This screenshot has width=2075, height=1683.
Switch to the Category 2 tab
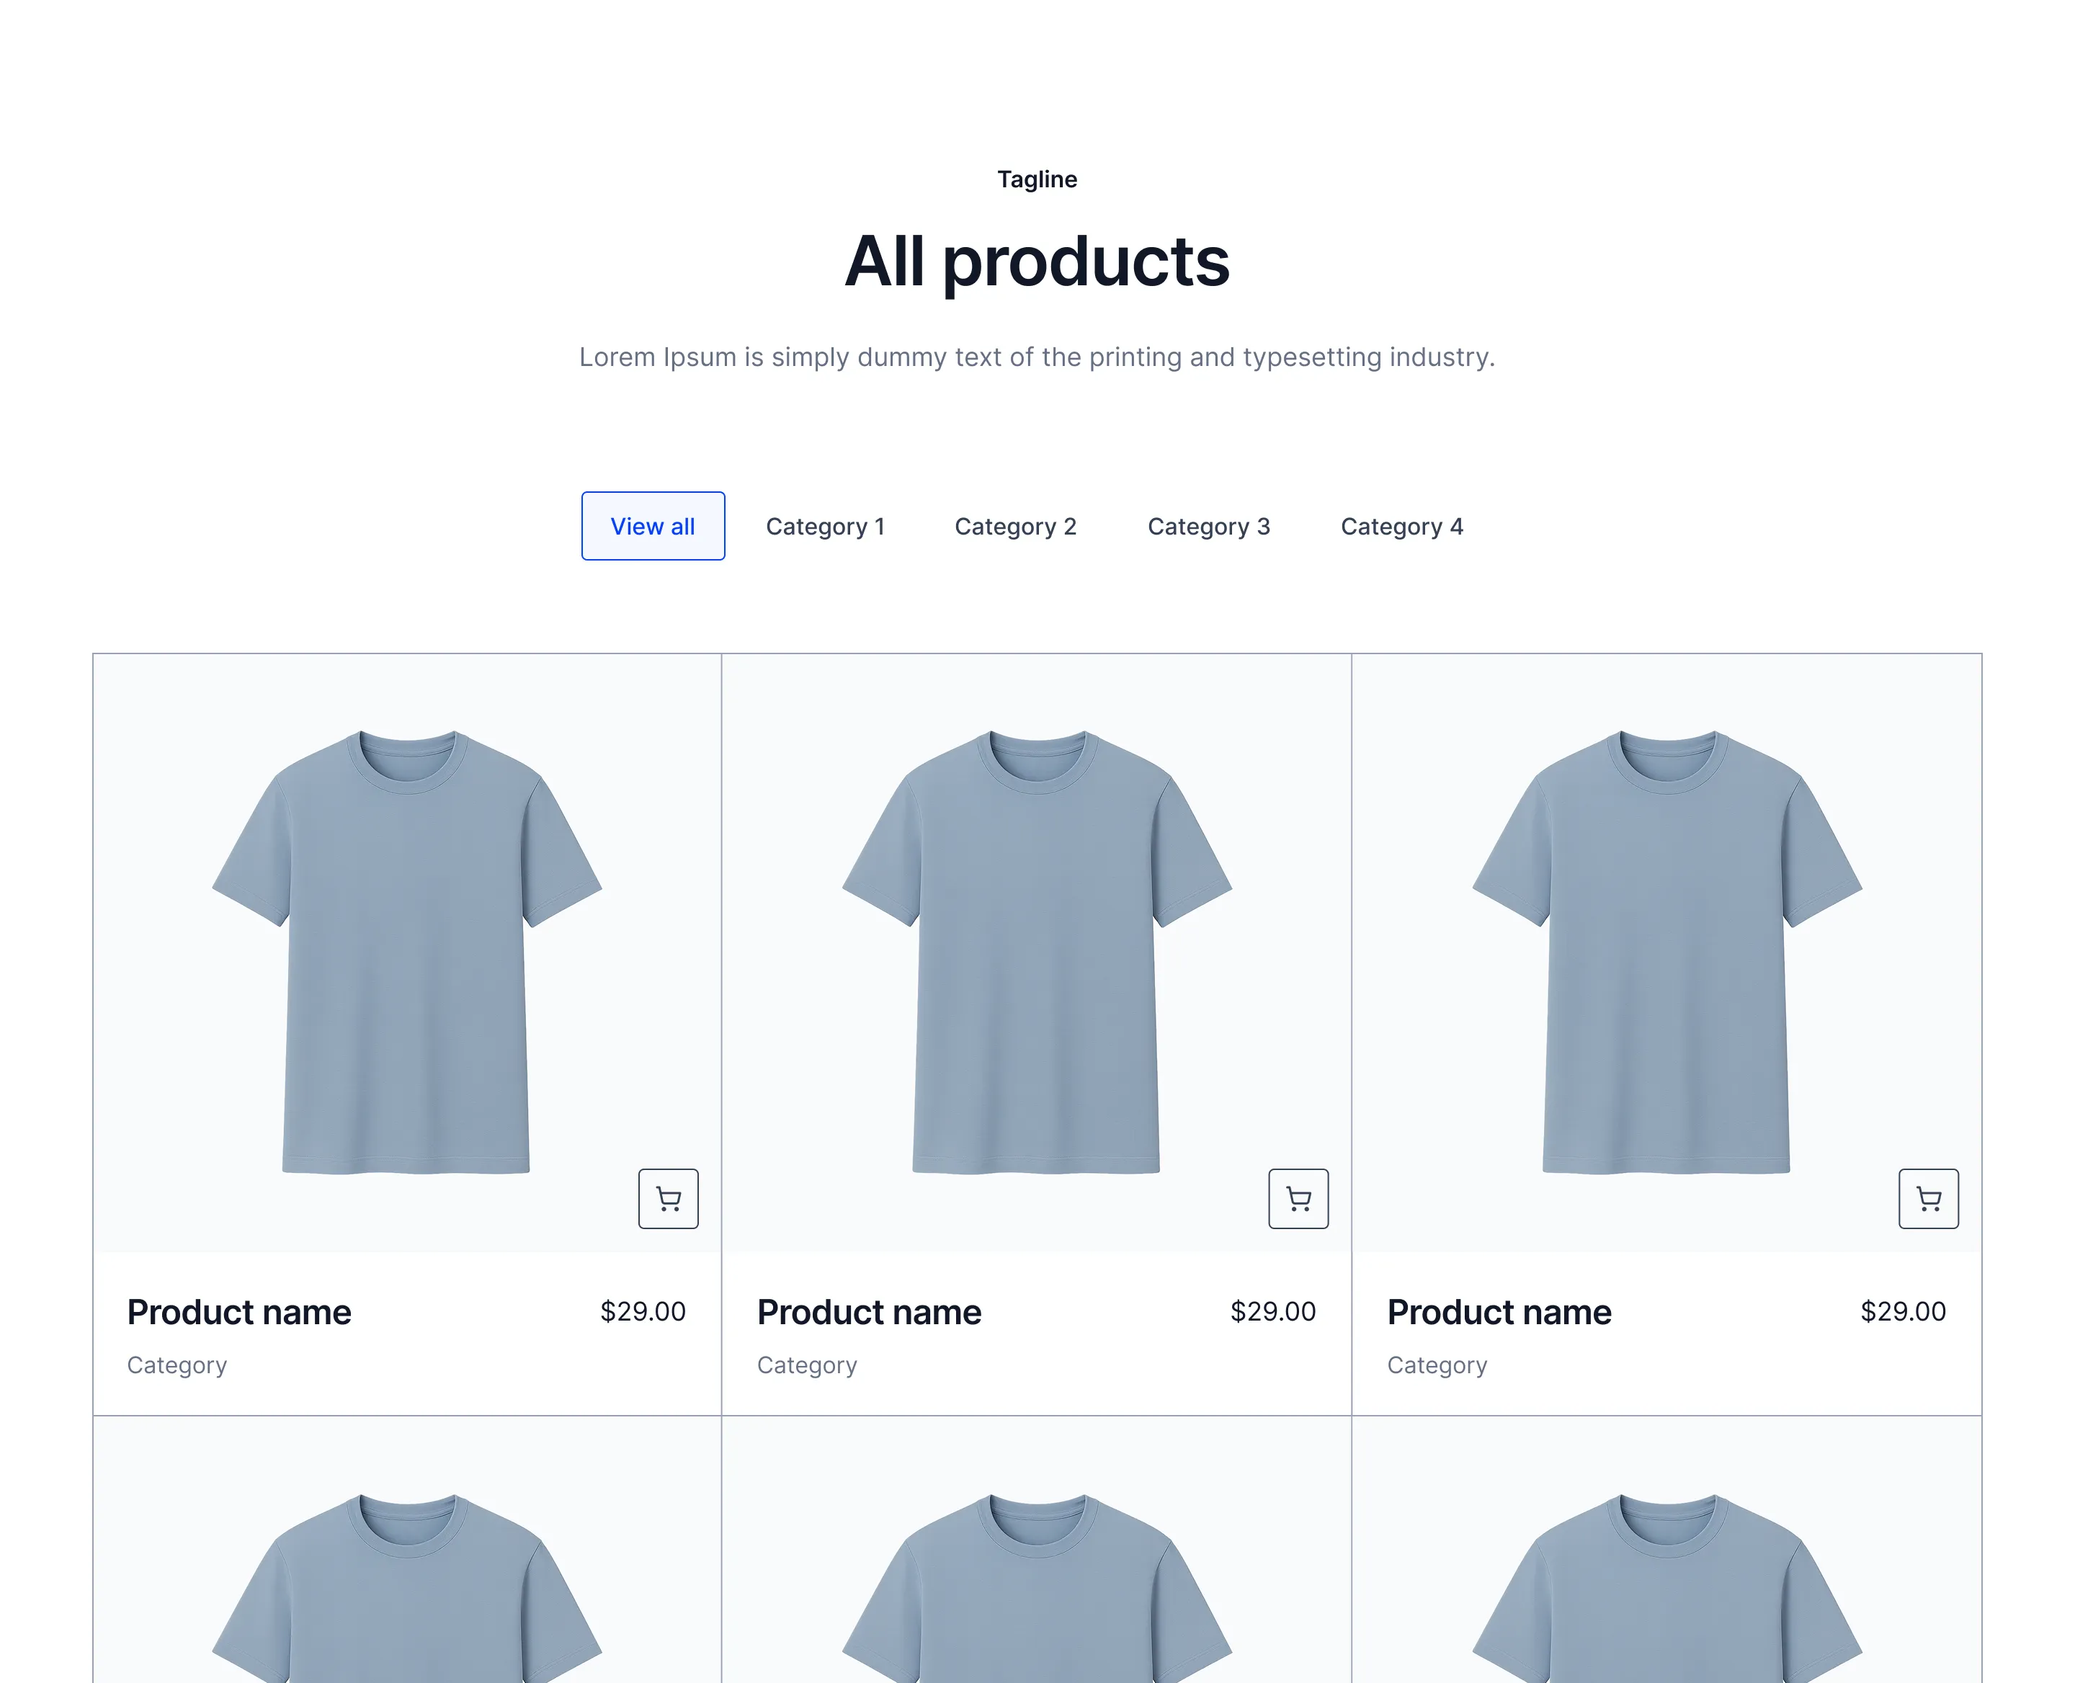[1015, 525]
